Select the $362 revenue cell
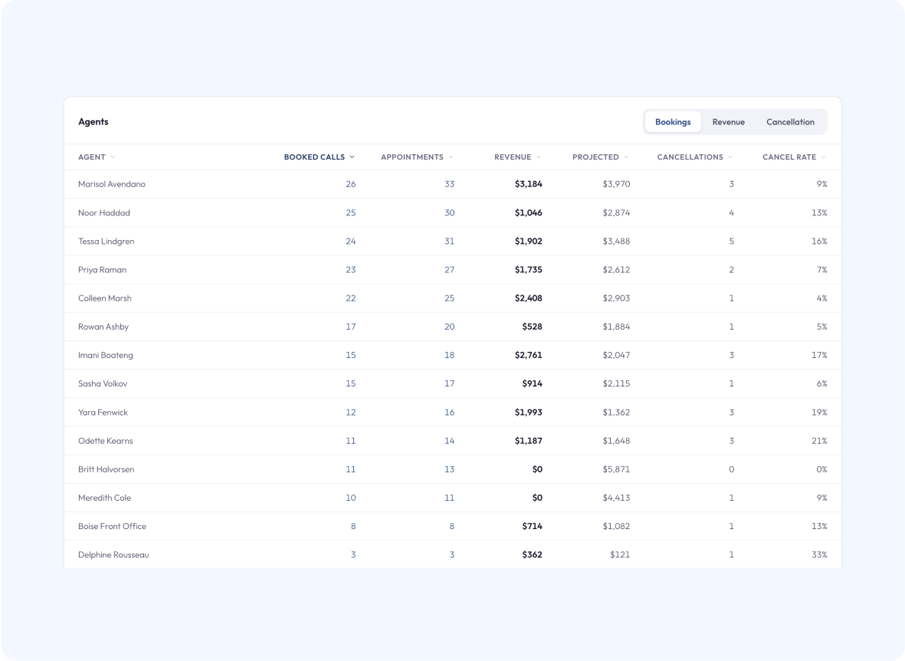 (x=532, y=554)
